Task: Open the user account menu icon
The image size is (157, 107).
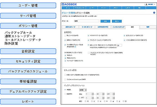Action: (x=146, y=5)
